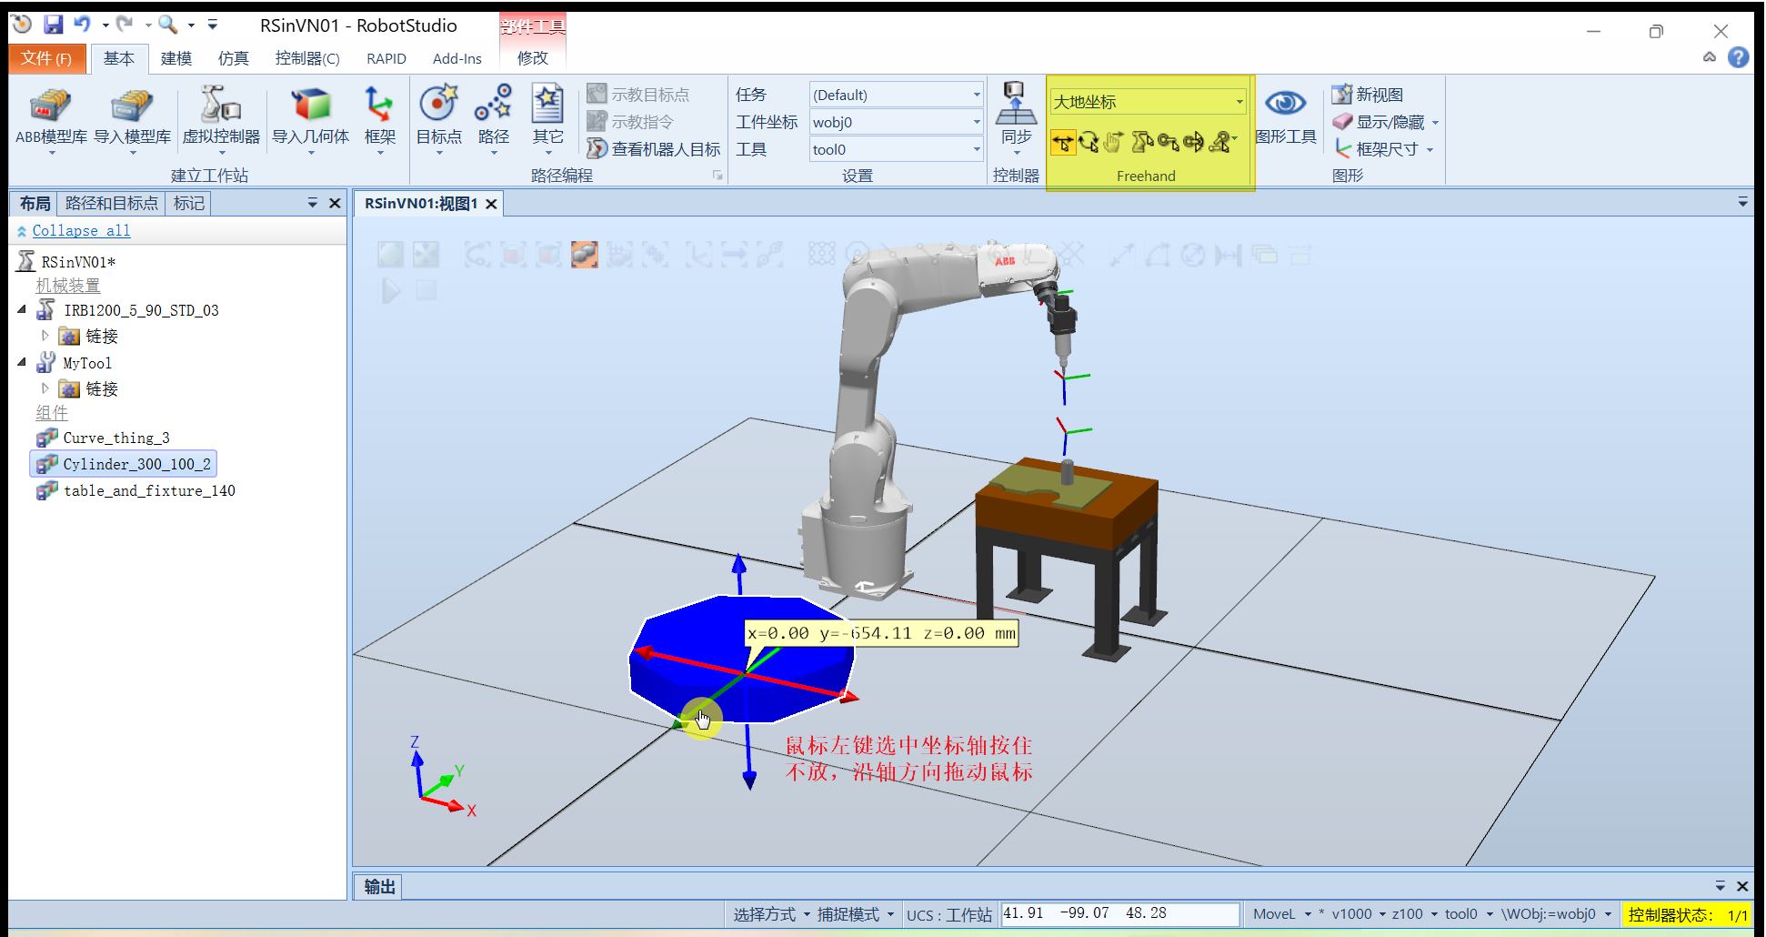Click View All icon in the viewport toolbar
Screen dimensions: 1766x937
(390, 255)
